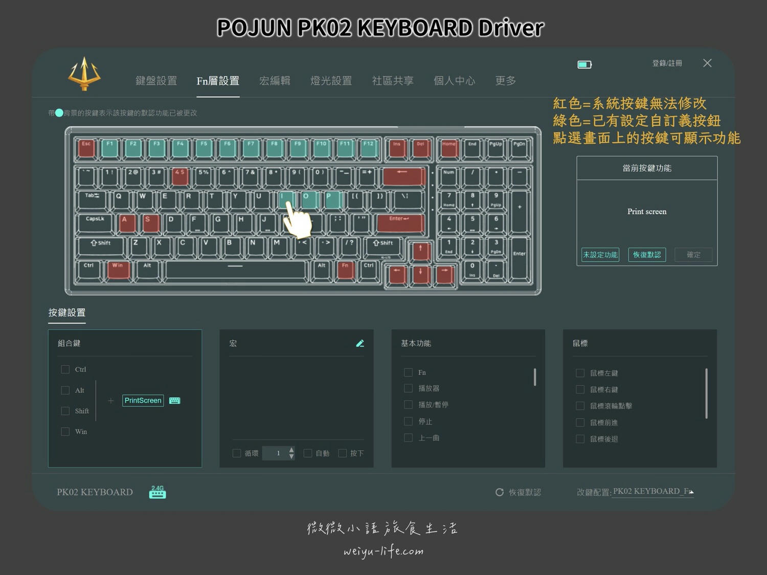This screenshot has width=767, height=575.
Task: Click the 鼠標 list scrollbar
Action: tap(707, 394)
